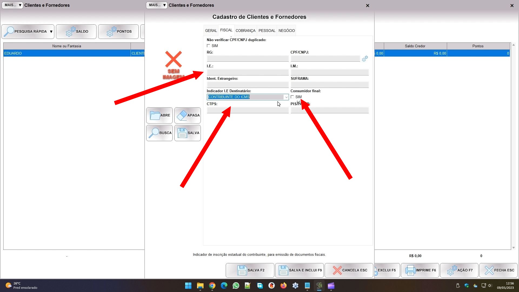This screenshot has height=292, width=519.
Task: Click the Saldo Credor column header
Action: [415, 46]
